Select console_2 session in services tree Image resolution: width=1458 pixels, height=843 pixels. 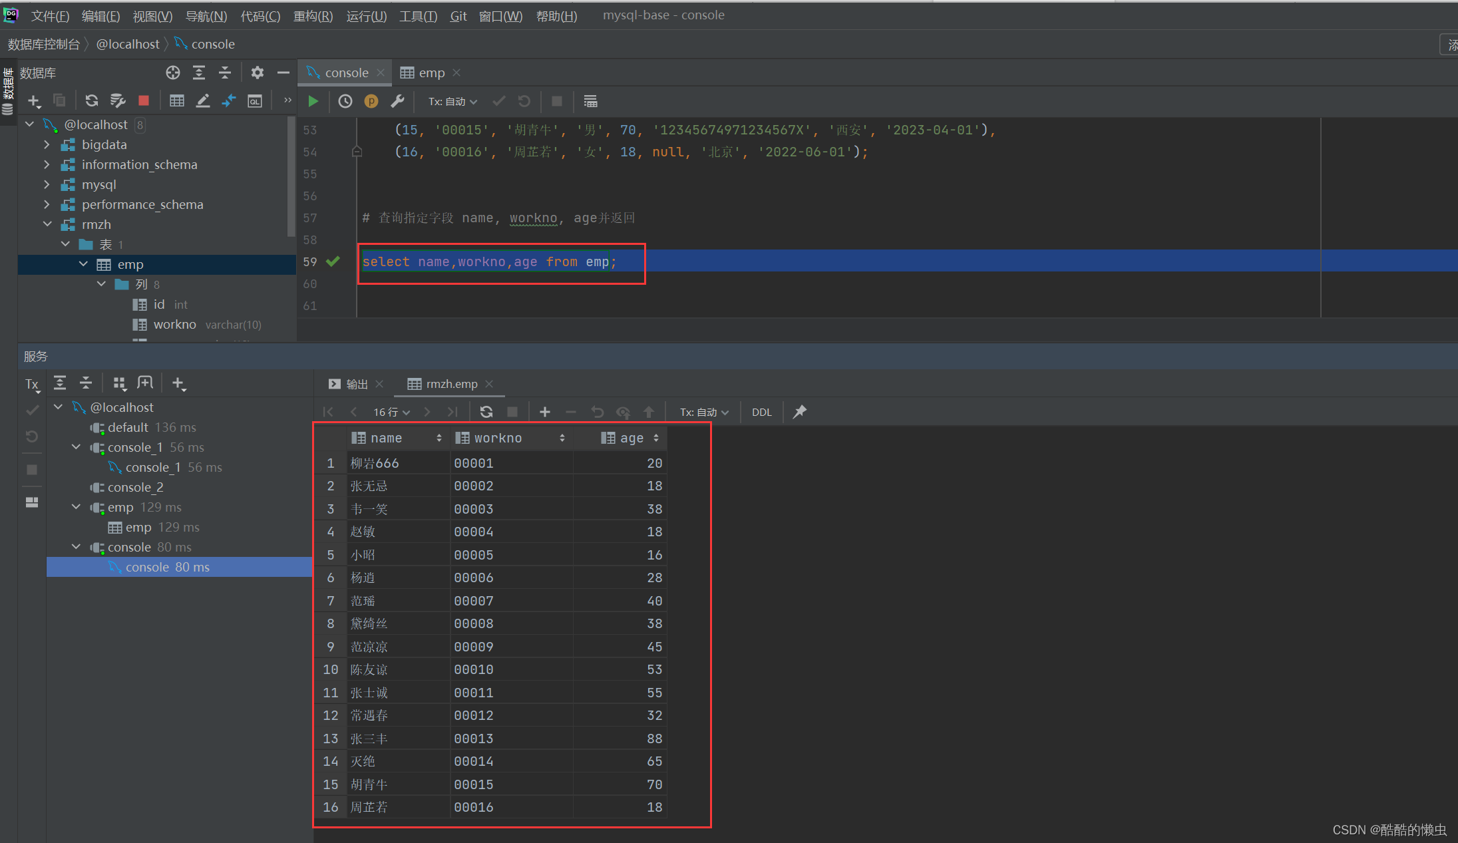pyautogui.click(x=136, y=487)
